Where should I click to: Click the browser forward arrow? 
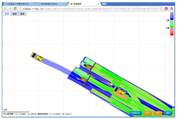(x=10, y=8)
